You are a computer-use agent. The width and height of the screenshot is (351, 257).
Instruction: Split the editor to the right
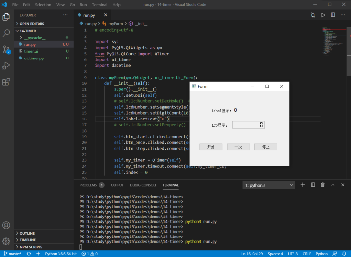[x=333, y=15]
